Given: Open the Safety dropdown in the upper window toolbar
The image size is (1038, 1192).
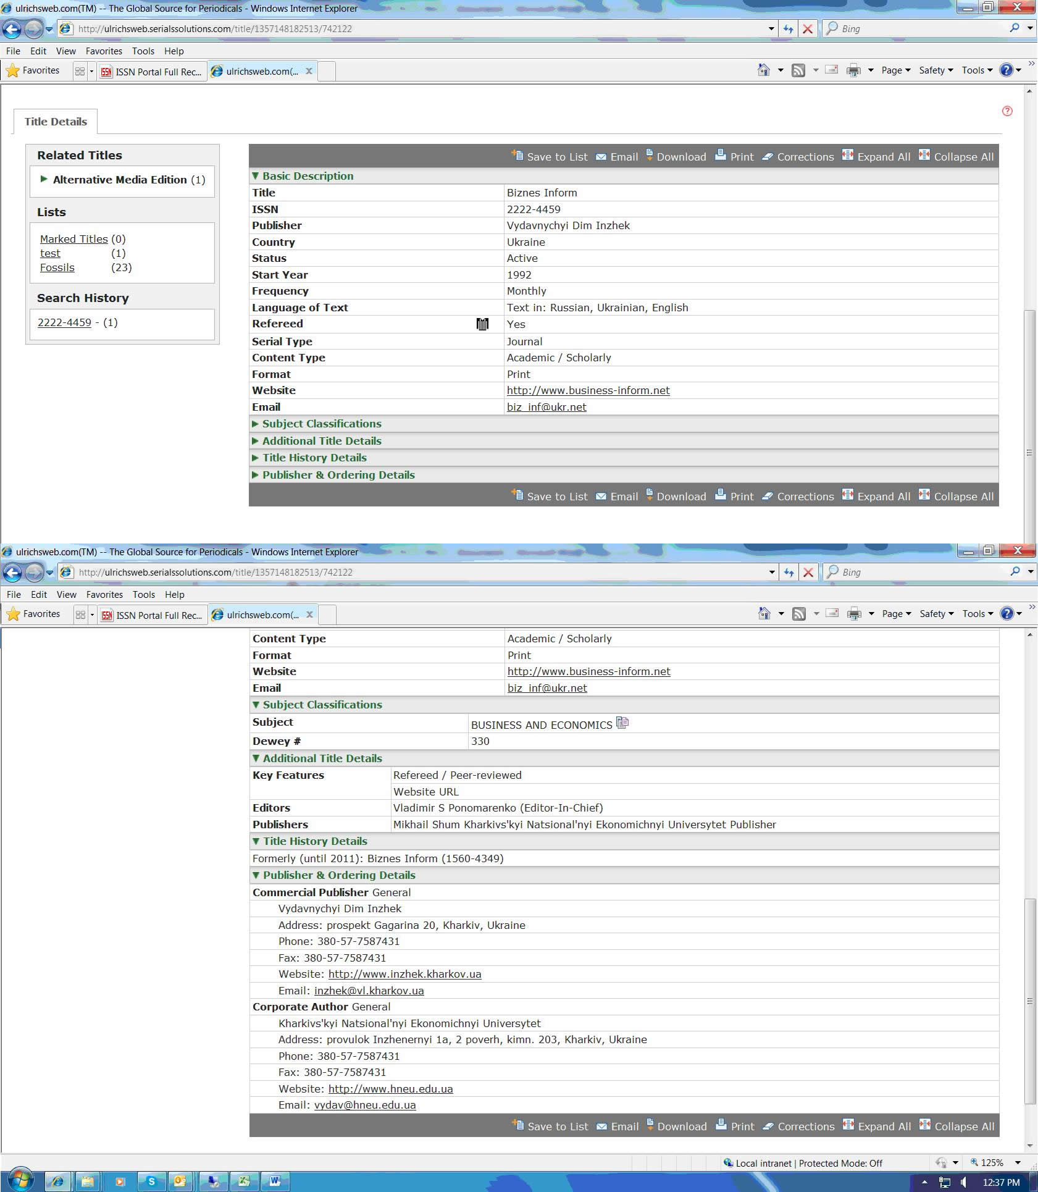Looking at the screenshot, I should click(936, 70).
